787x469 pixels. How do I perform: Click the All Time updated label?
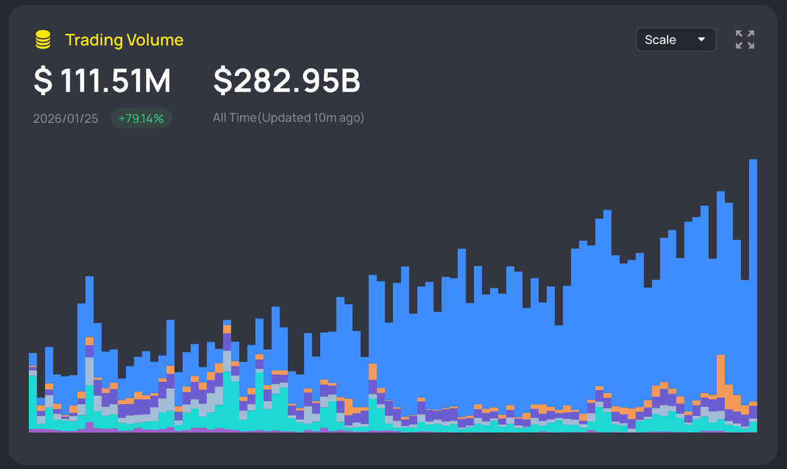(x=288, y=119)
